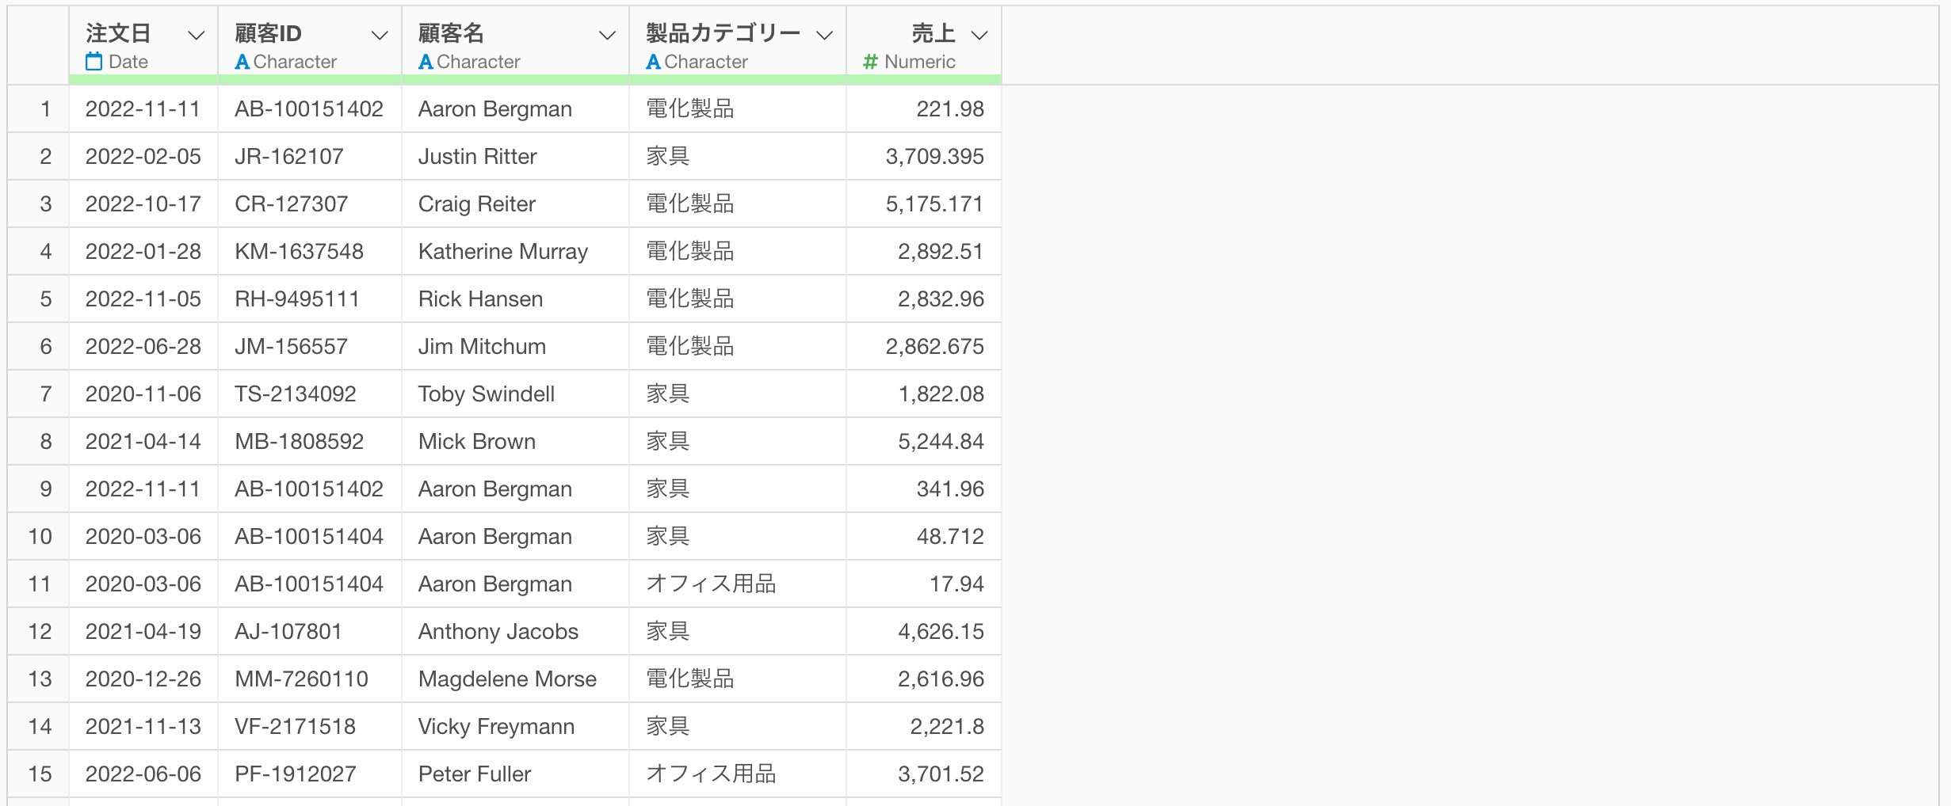Select sales value 3,701.52

pos(941,774)
